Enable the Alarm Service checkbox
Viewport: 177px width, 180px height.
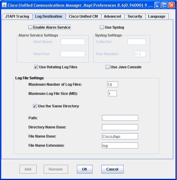pyautogui.click(x=30, y=27)
